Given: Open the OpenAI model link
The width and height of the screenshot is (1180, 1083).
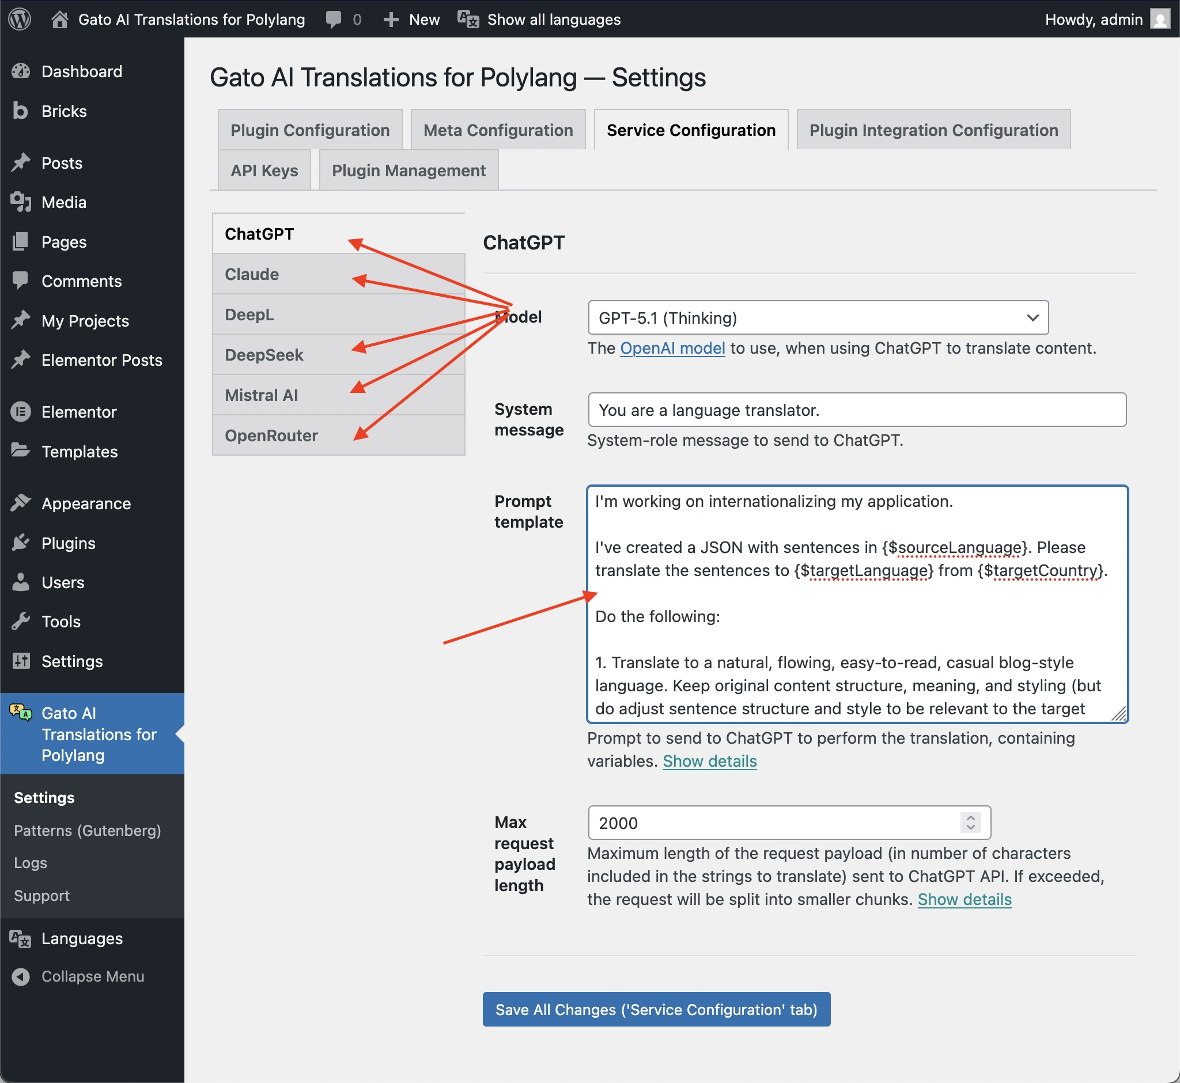Looking at the screenshot, I should 672,347.
